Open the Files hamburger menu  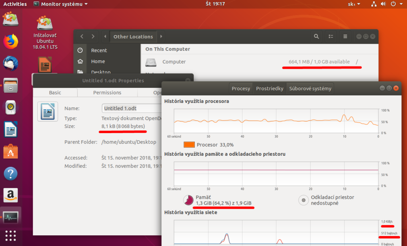pyautogui.click(x=345, y=37)
